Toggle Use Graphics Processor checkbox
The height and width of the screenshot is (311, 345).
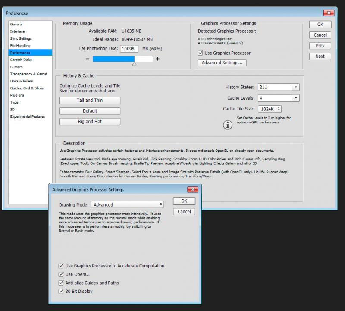click(x=200, y=53)
